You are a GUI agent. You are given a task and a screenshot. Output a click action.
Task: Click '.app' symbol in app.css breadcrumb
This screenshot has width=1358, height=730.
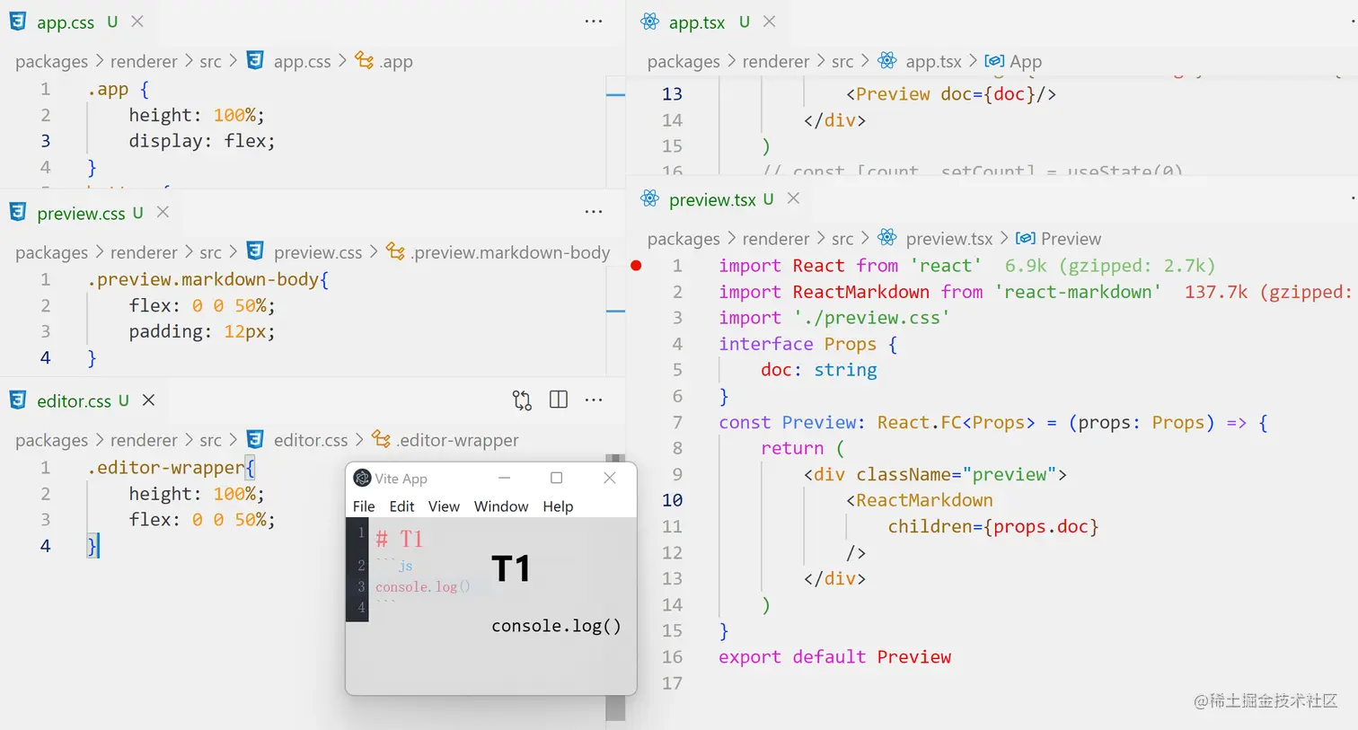[x=395, y=62]
